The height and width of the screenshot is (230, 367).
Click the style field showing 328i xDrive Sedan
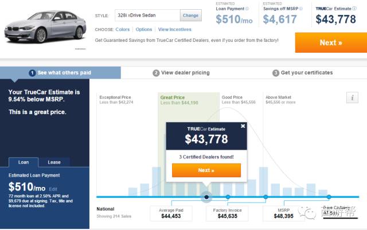click(147, 15)
